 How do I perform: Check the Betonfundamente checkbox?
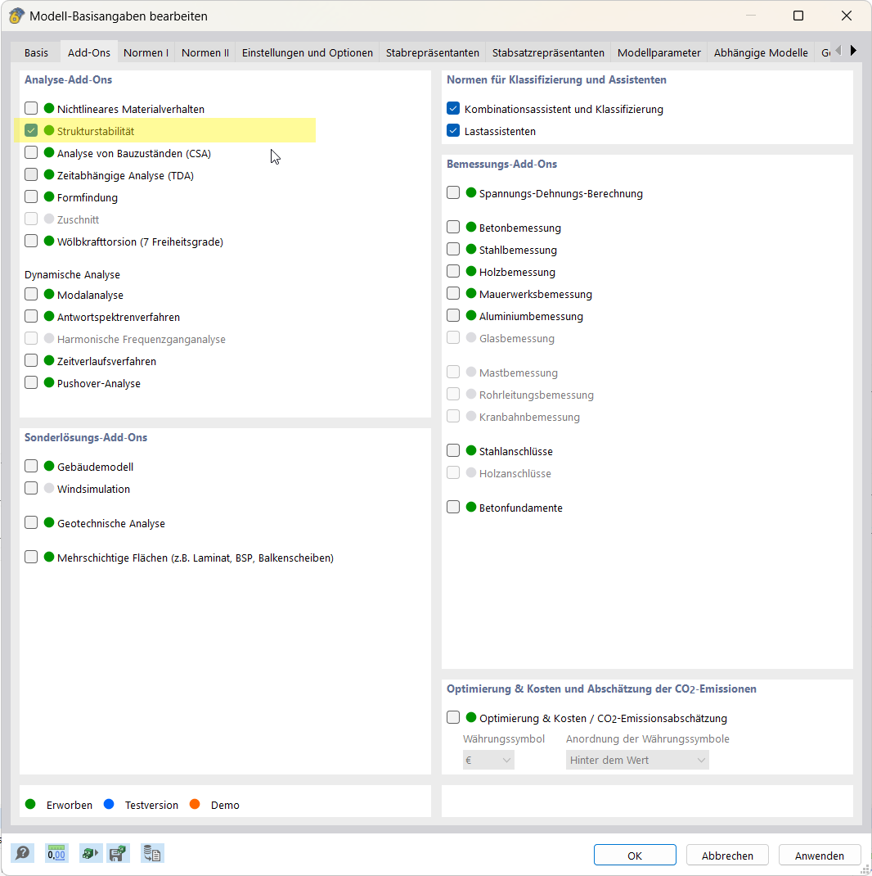click(x=453, y=507)
